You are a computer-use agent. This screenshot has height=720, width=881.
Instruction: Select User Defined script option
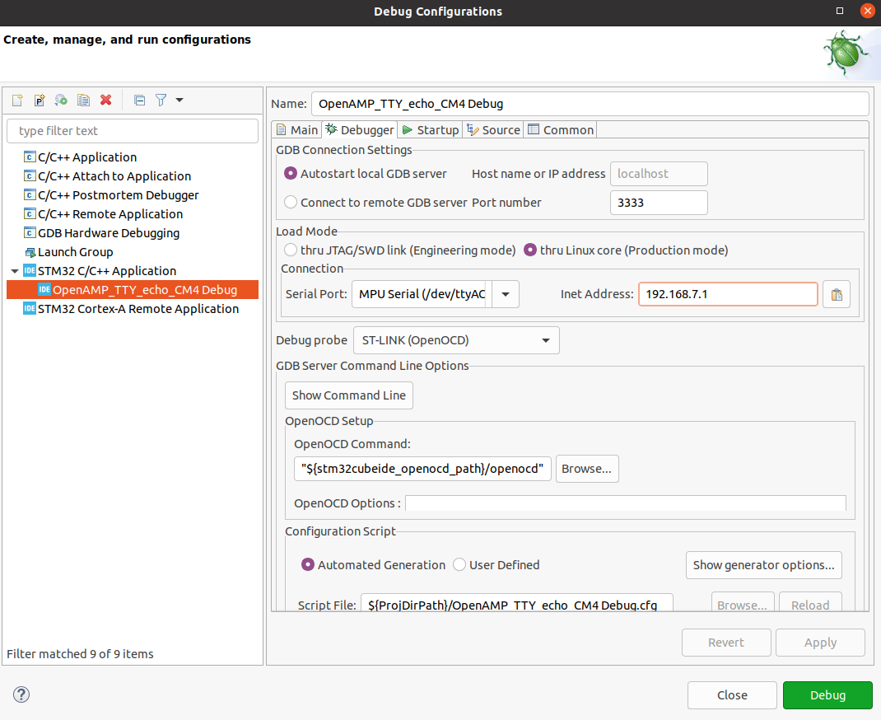(x=496, y=565)
